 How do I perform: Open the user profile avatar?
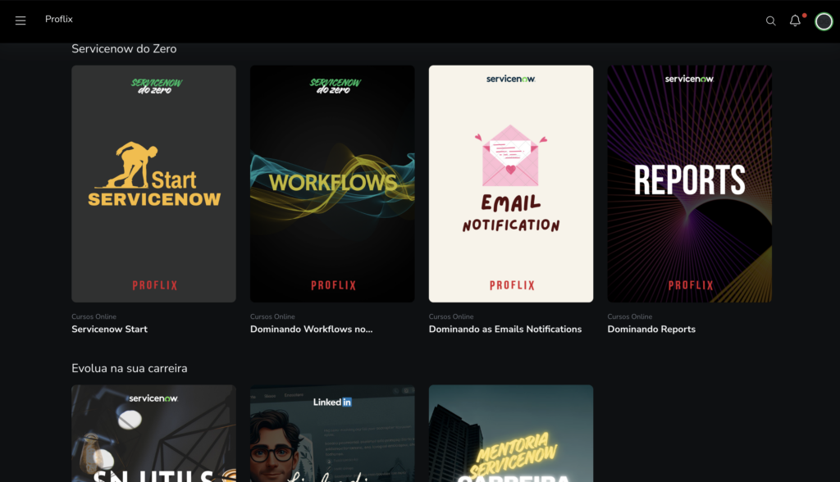click(x=824, y=21)
